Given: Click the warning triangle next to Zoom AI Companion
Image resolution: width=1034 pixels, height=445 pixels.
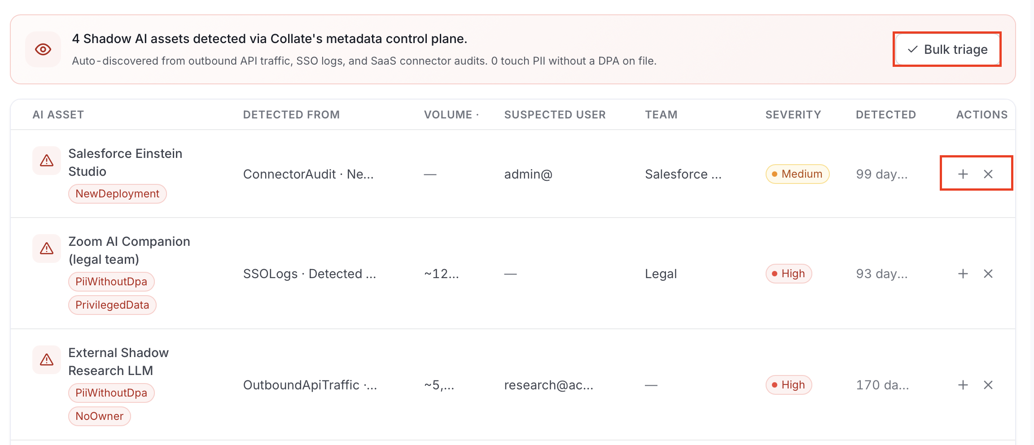Looking at the screenshot, I should 47,249.
